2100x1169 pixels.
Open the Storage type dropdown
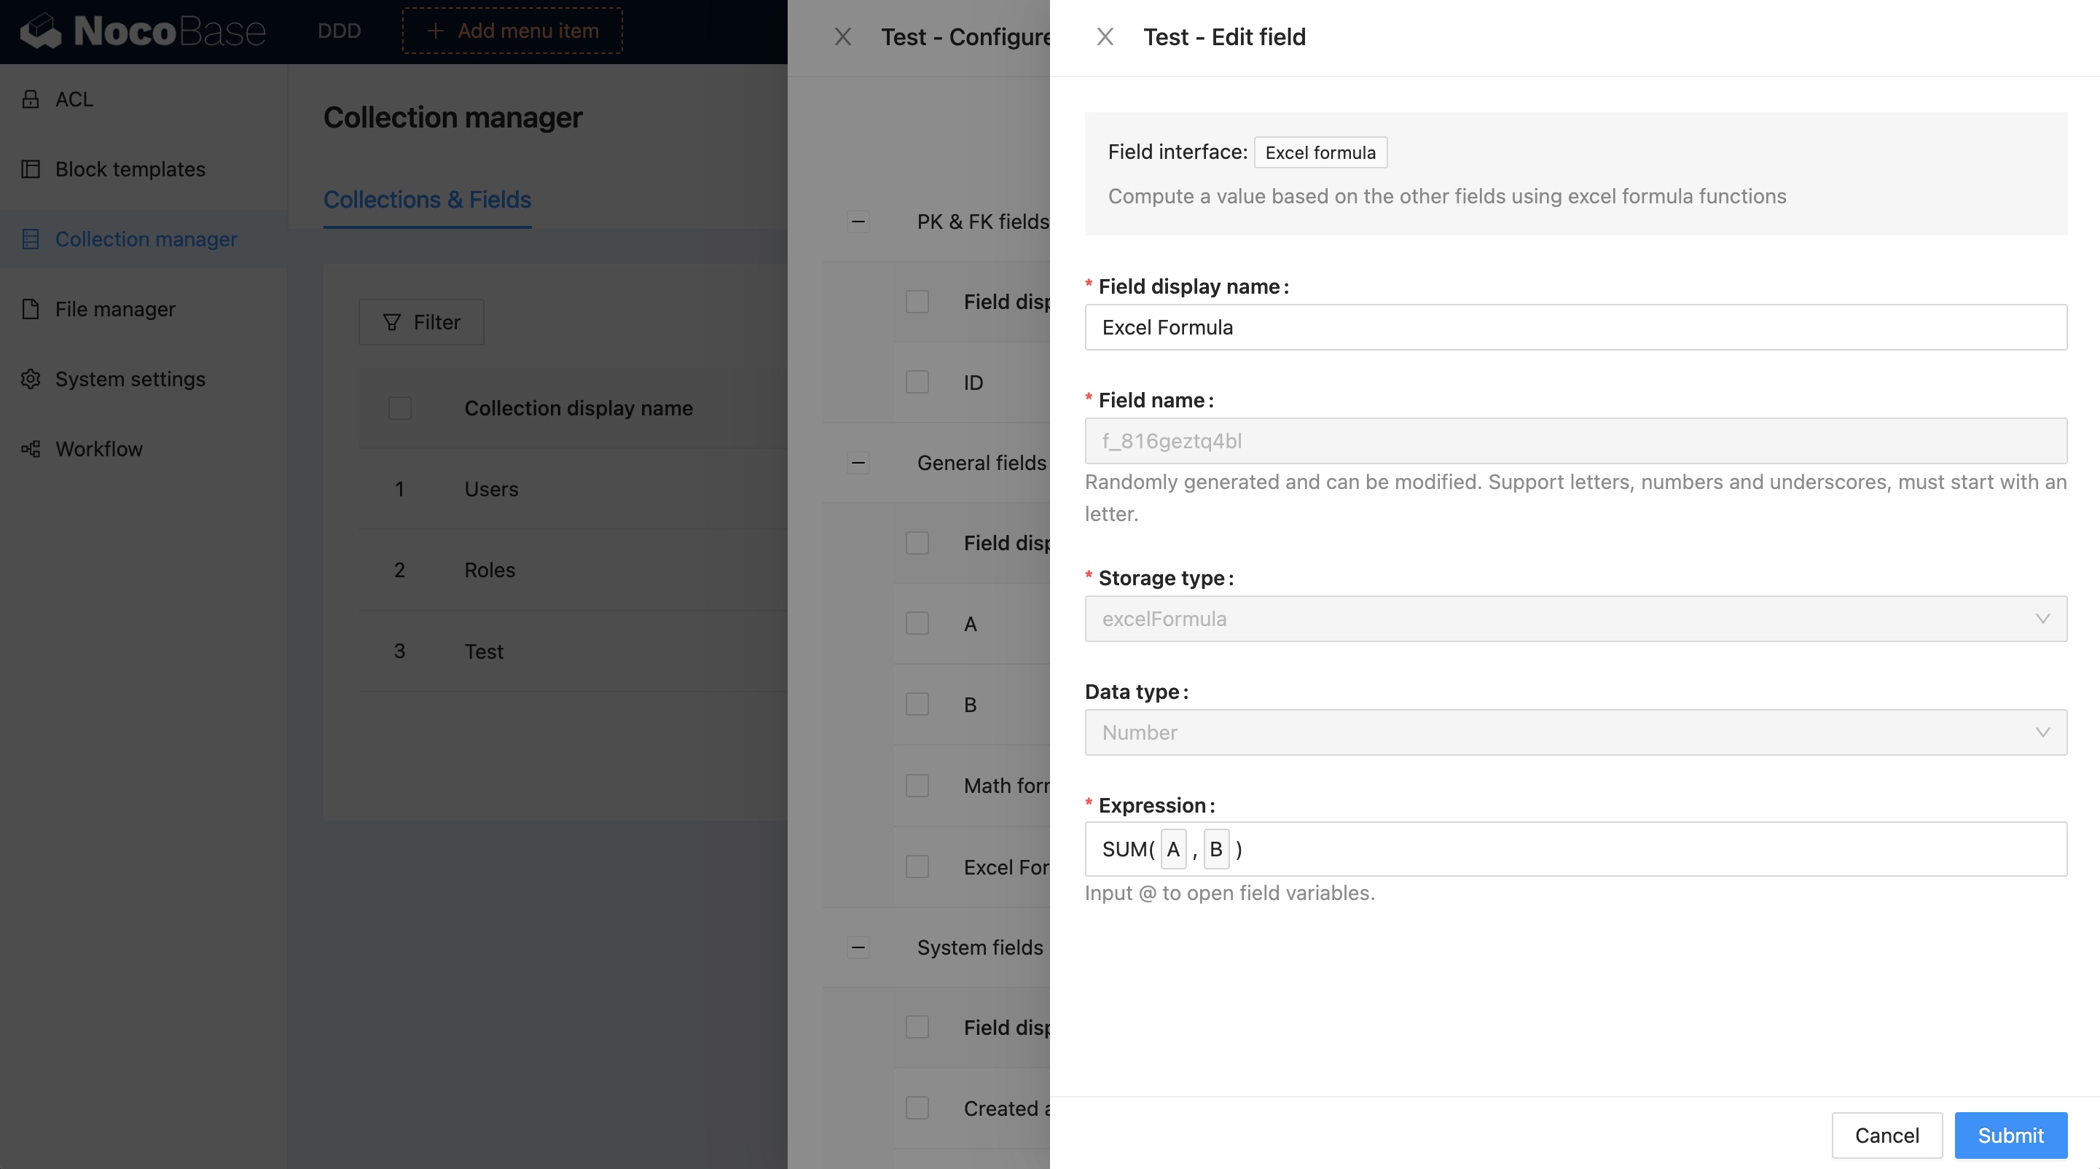pos(1575,619)
